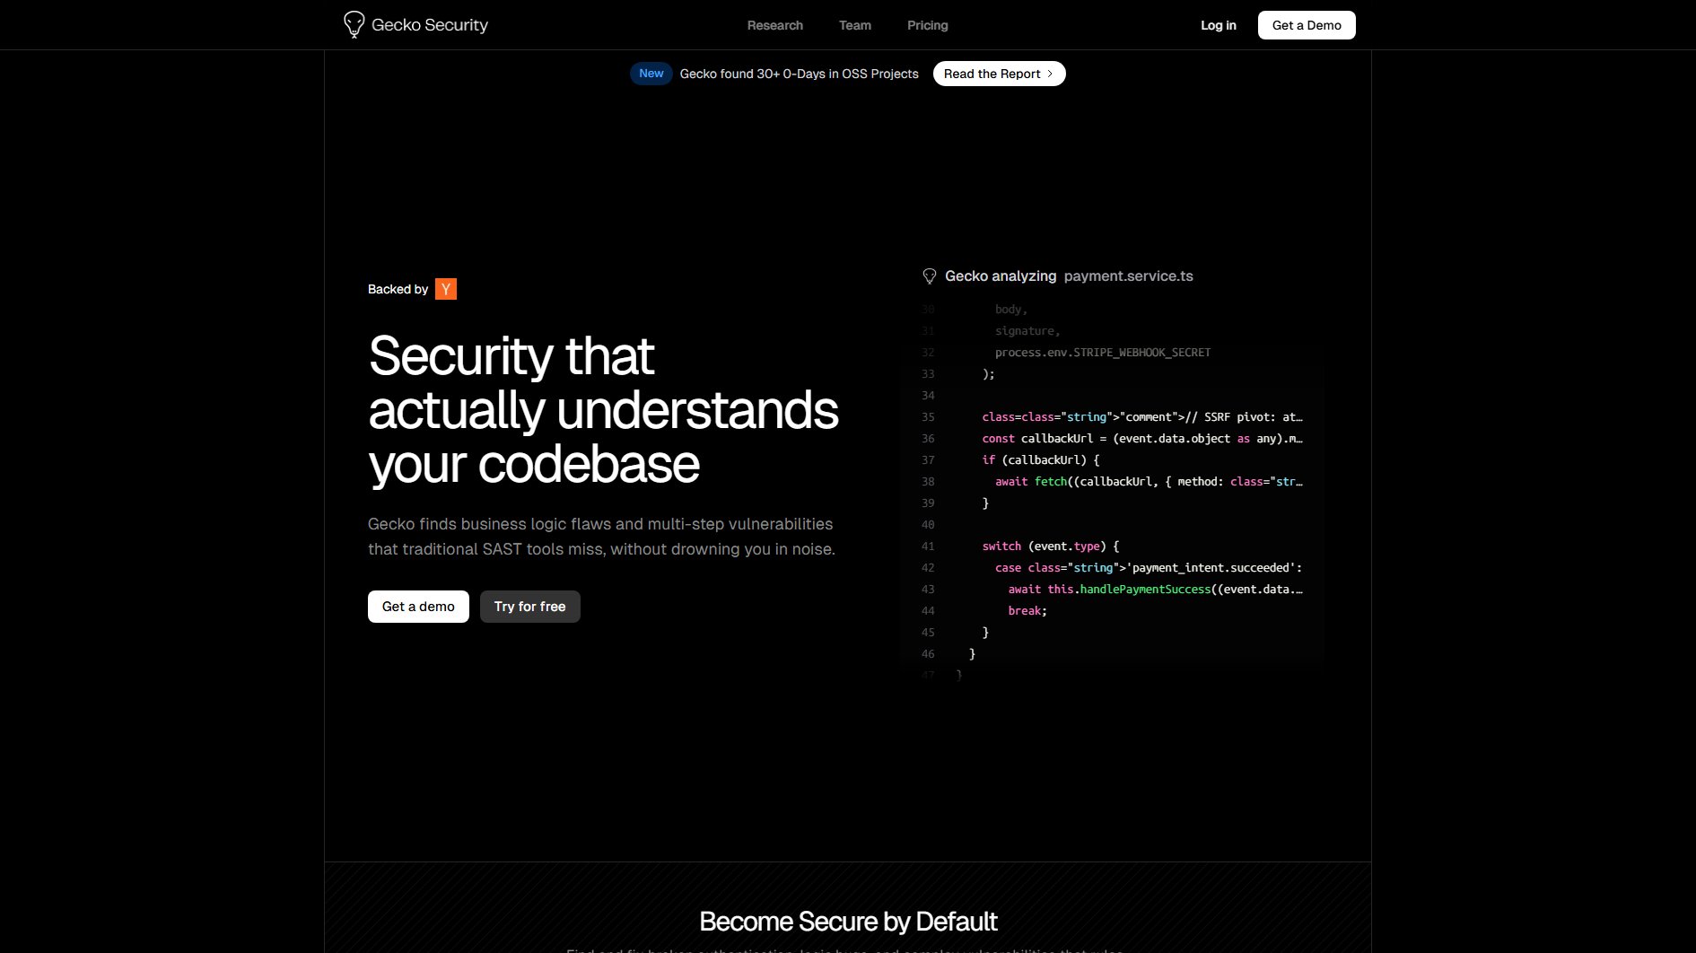Click the 'break;' code line

[x=1027, y=611]
